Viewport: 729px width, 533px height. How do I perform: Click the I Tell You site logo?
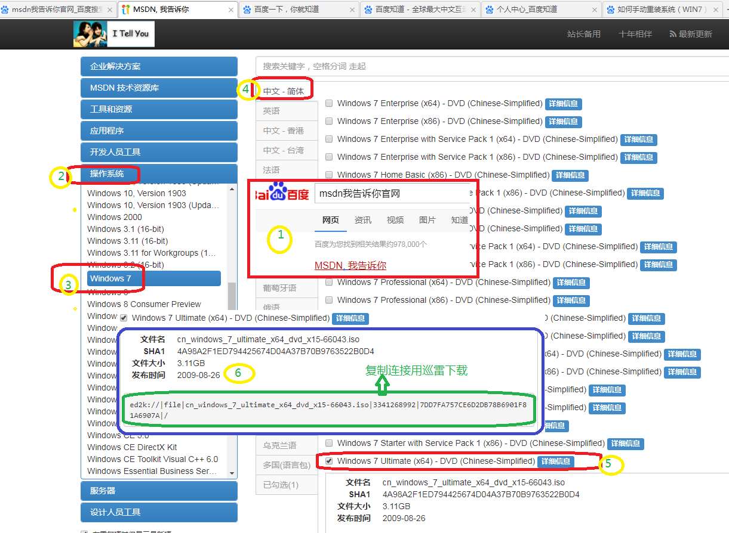point(114,34)
